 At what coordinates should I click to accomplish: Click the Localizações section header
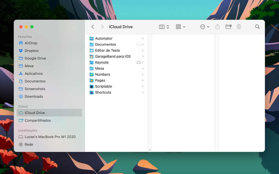(28, 130)
